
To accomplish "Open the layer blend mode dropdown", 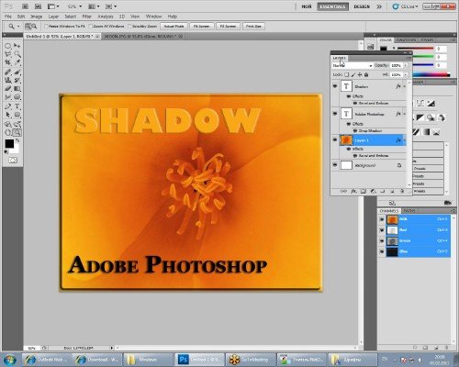I will 353,65.
